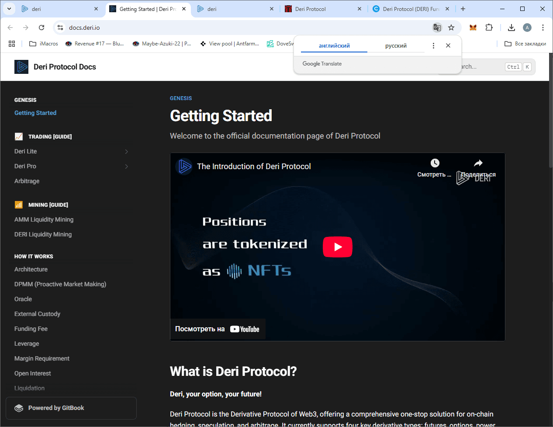Open the Extensions puzzle menu
Image resolution: width=553 pixels, height=427 pixels.
point(489,28)
